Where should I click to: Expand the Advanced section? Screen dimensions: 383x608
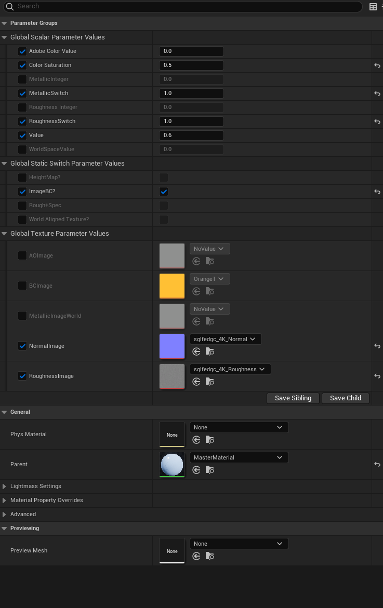point(4,514)
